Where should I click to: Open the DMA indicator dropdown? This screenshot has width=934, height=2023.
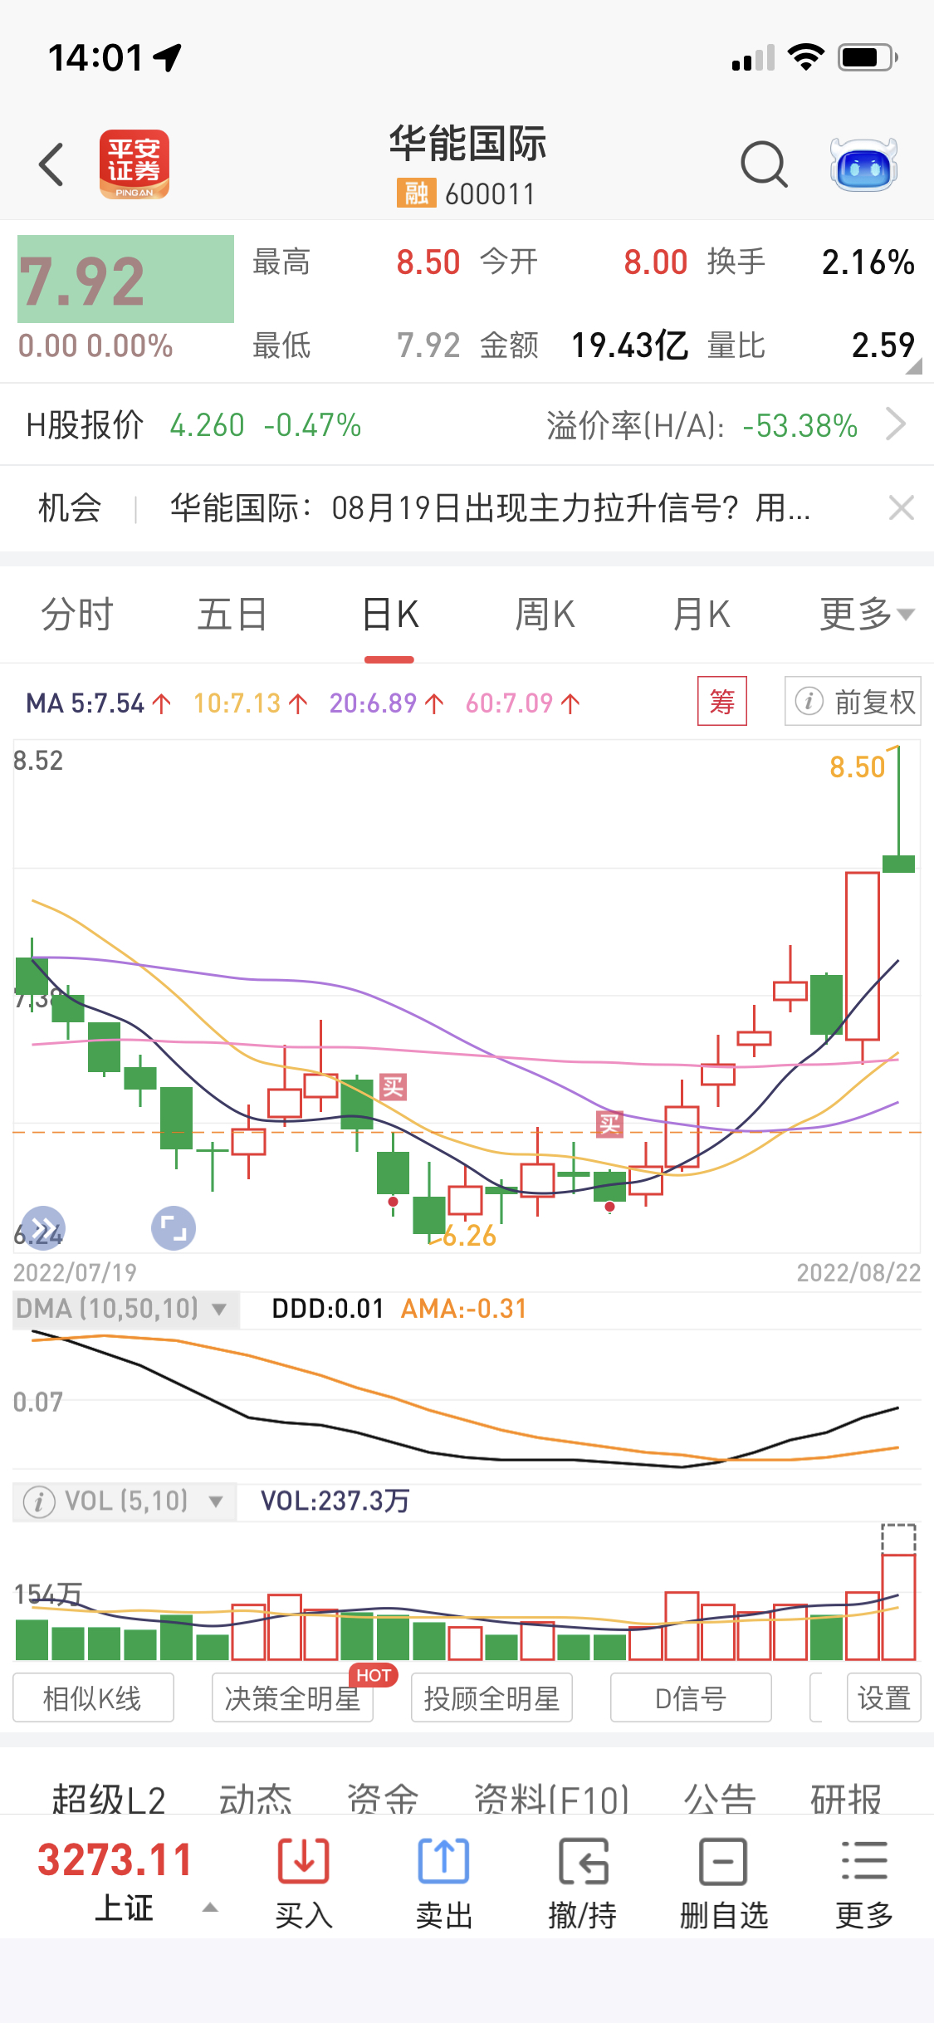tap(126, 1309)
